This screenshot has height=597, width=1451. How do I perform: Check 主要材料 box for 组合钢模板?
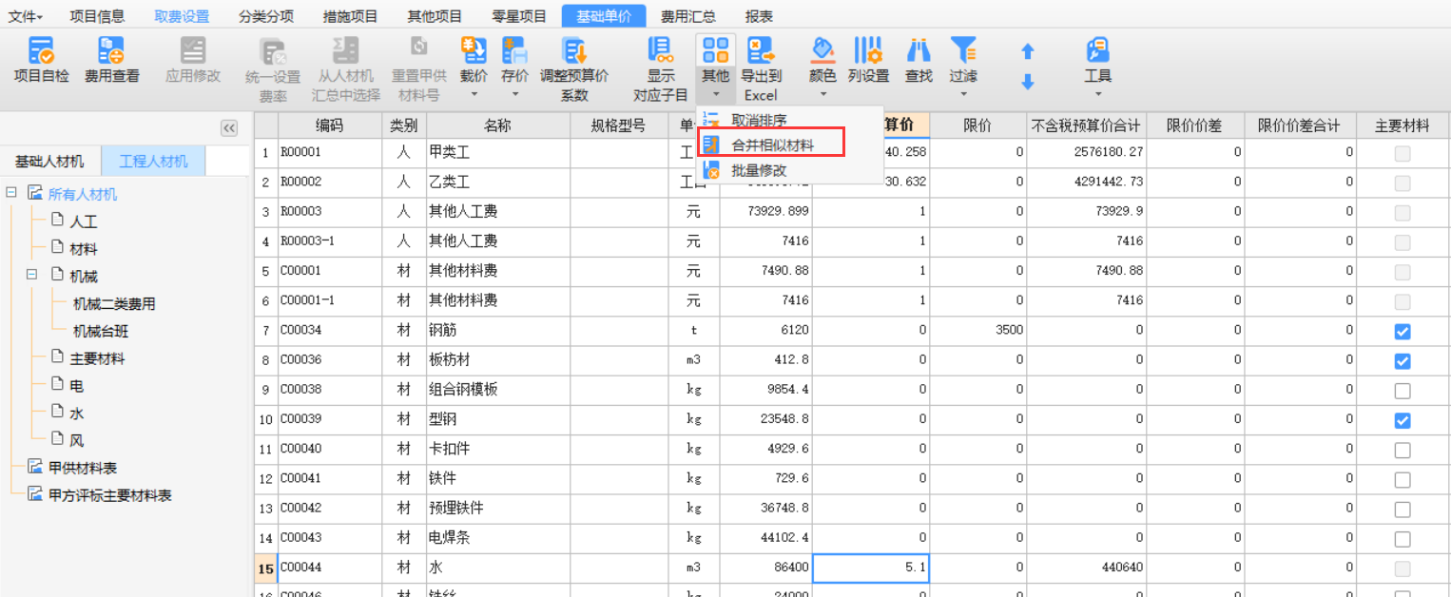coord(1402,391)
